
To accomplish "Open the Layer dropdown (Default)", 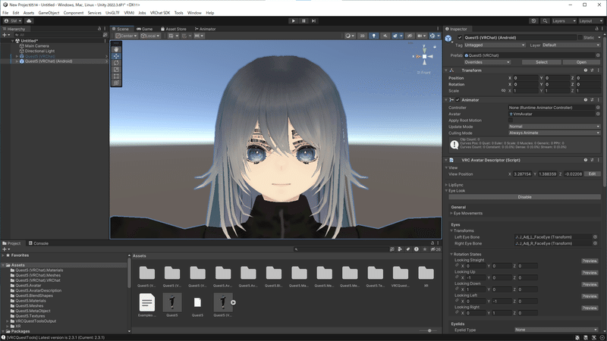I will (571, 45).
